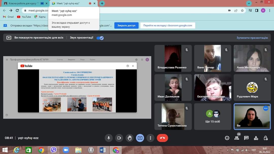Toggle the camera in Meet controls

(119, 138)
